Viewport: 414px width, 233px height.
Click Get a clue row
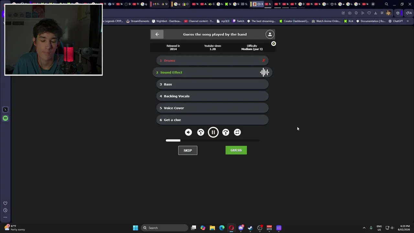coord(212,120)
